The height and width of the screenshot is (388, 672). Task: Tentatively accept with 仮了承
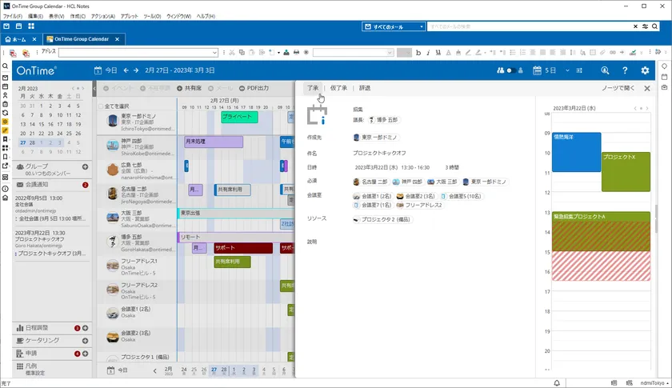[338, 88]
